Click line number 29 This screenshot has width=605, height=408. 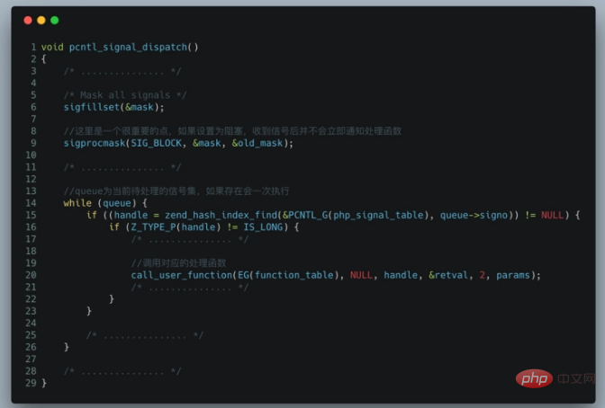click(x=31, y=383)
